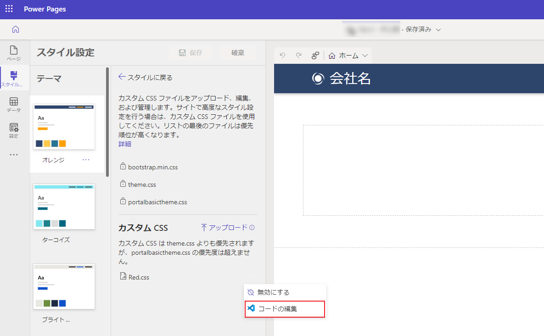Expand the ホーム page selector chevron
Image resolution: width=544 pixels, height=336 pixels.
pyautogui.click(x=365, y=56)
